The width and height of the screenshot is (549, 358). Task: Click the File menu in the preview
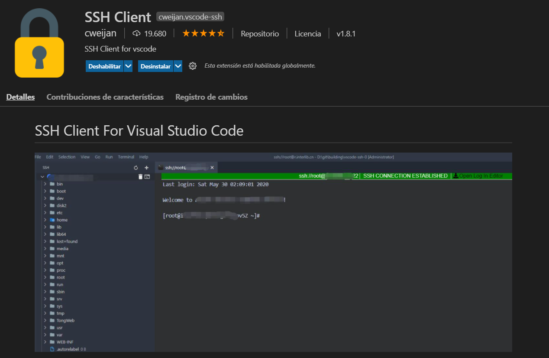click(x=38, y=157)
